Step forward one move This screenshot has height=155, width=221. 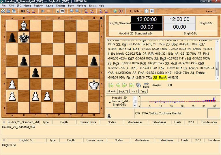pyautogui.click(x=125, y=85)
